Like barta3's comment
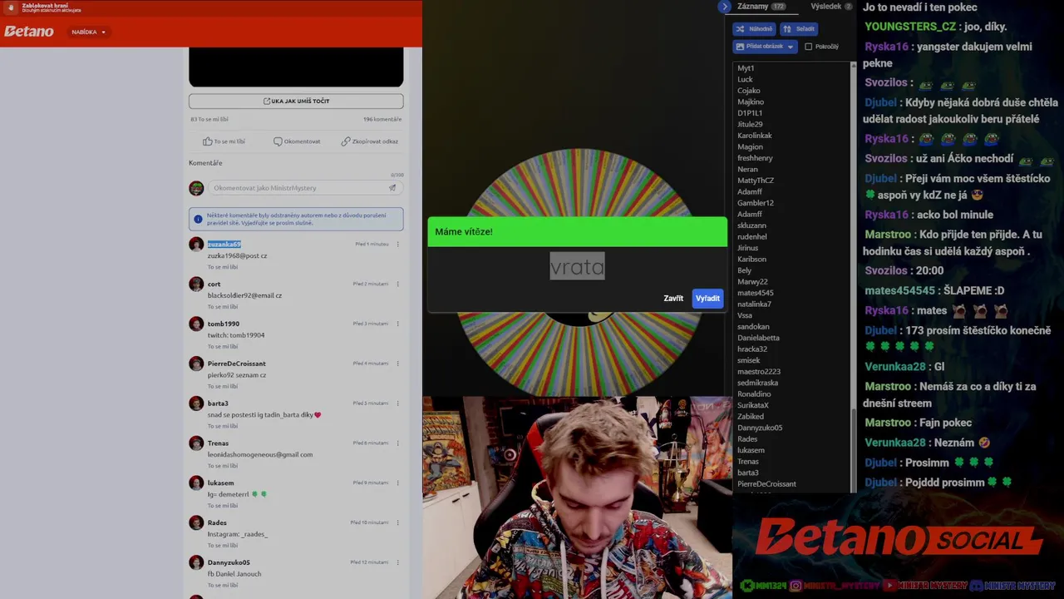Image resolution: width=1064 pixels, height=599 pixels. (x=223, y=426)
